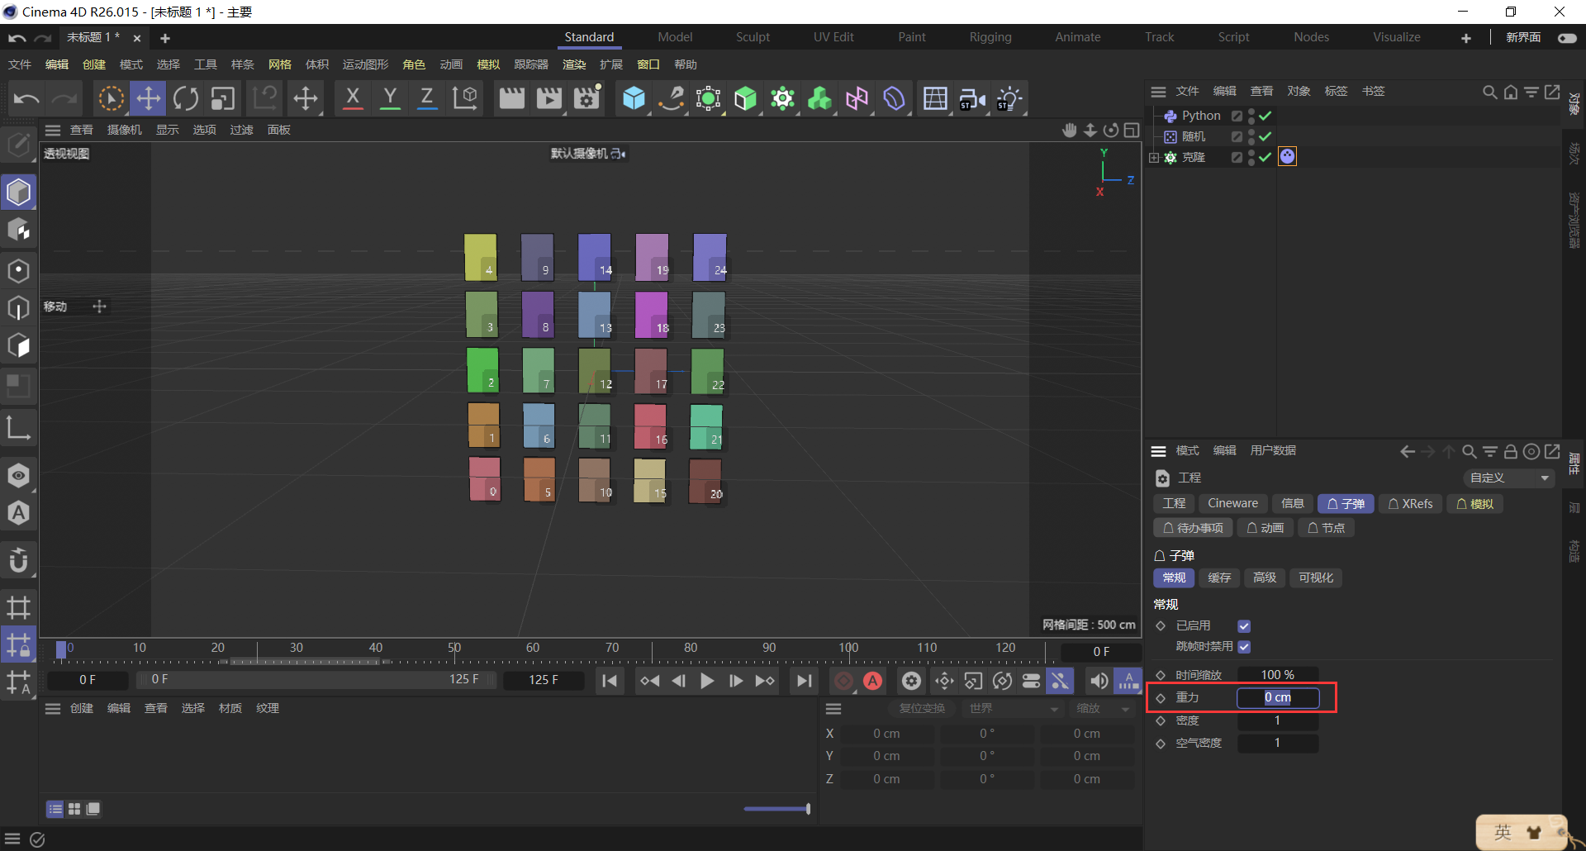This screenshot has width=1586, height=851.
Task: Open the 缩放 dropdown in coordinates
Action: (1102, 709)
